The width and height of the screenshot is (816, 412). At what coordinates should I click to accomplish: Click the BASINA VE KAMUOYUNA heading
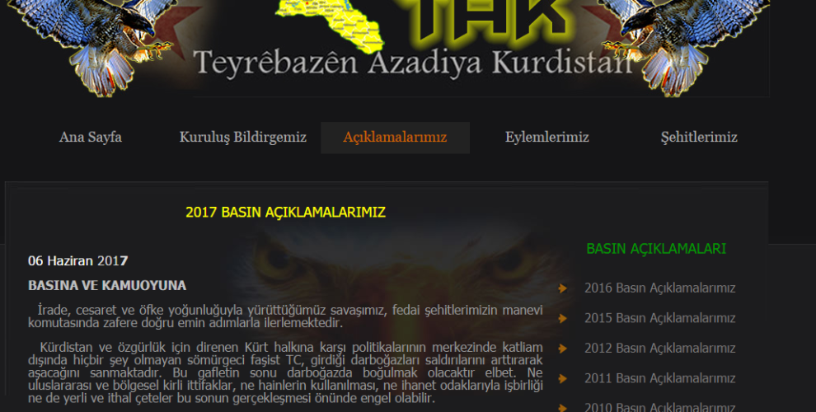[107, 286]
